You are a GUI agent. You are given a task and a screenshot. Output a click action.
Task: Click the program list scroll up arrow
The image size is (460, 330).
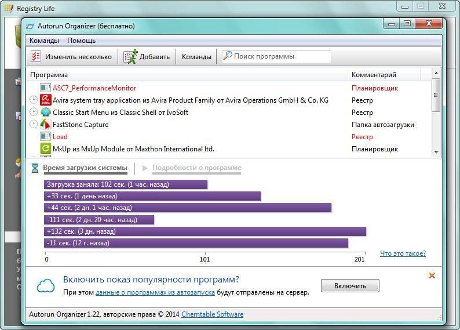(436, 73)
